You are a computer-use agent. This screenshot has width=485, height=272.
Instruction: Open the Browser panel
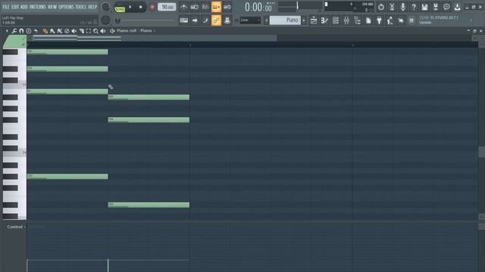[x=357, y=20]
